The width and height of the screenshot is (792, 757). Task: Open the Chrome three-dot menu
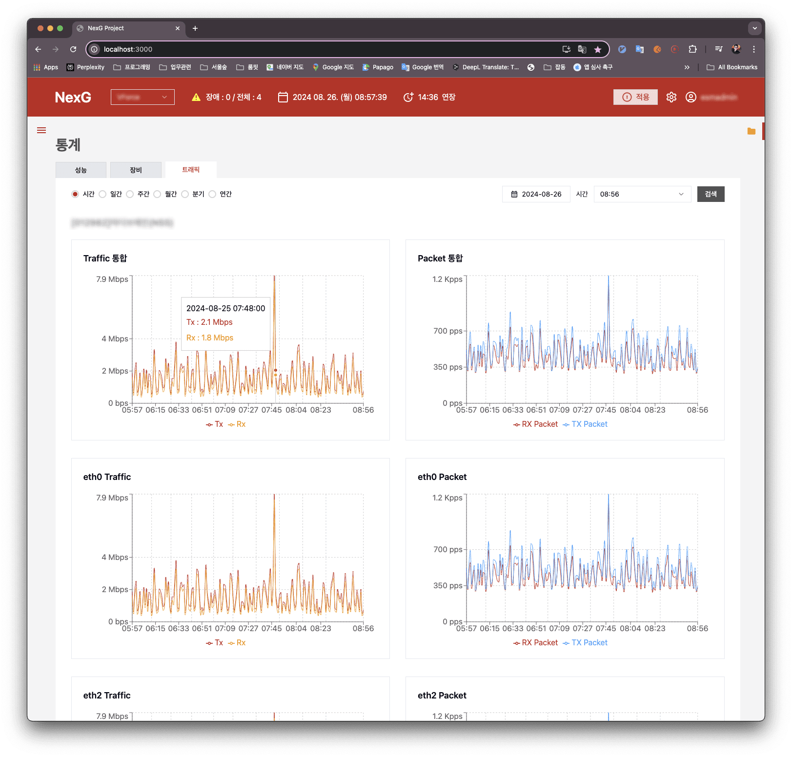tap(754, 49)
